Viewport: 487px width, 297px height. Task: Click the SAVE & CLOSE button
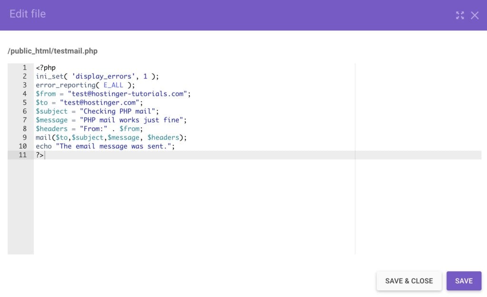click(x=409, y=280)
